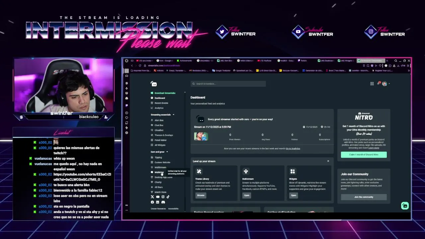Open the Twitch icon in the Opera sidebar

pyautogui.click(x=127, y=105)
